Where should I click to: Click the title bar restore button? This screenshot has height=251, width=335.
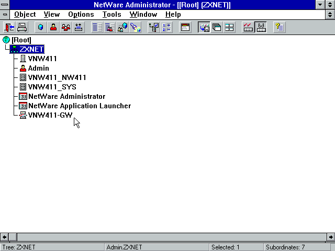point(330,5)
